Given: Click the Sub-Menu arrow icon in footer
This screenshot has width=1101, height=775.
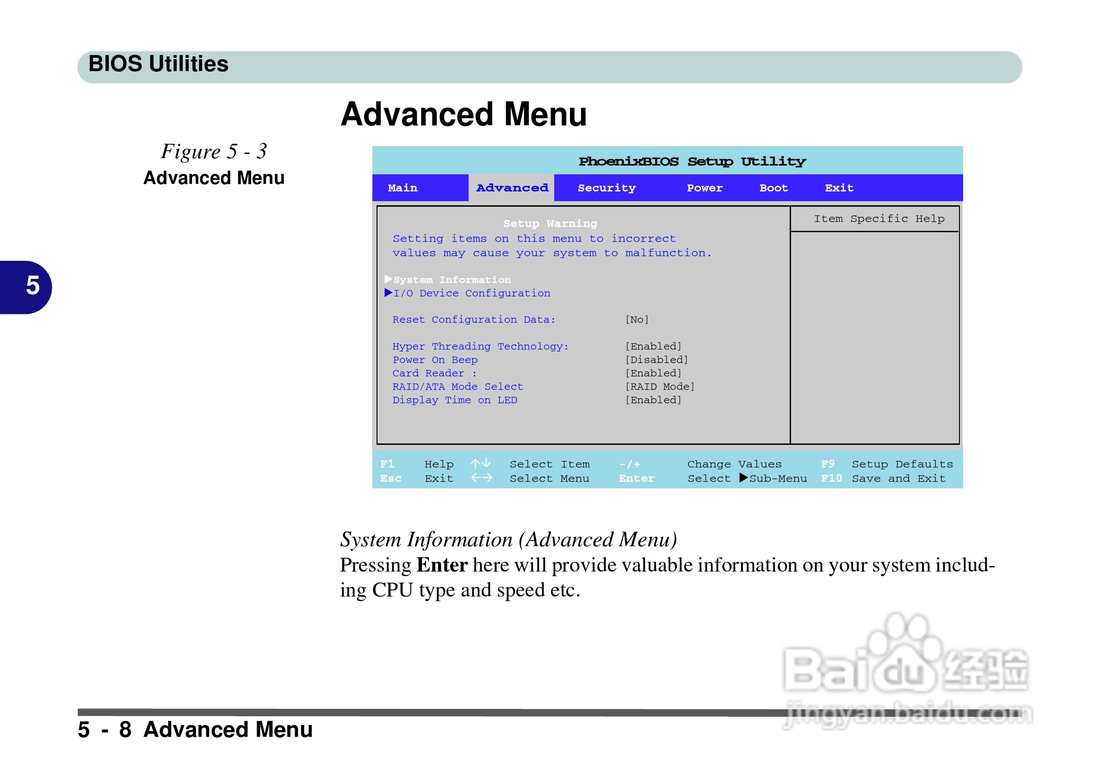Looking at the screenshot, I should coord(743,477).
